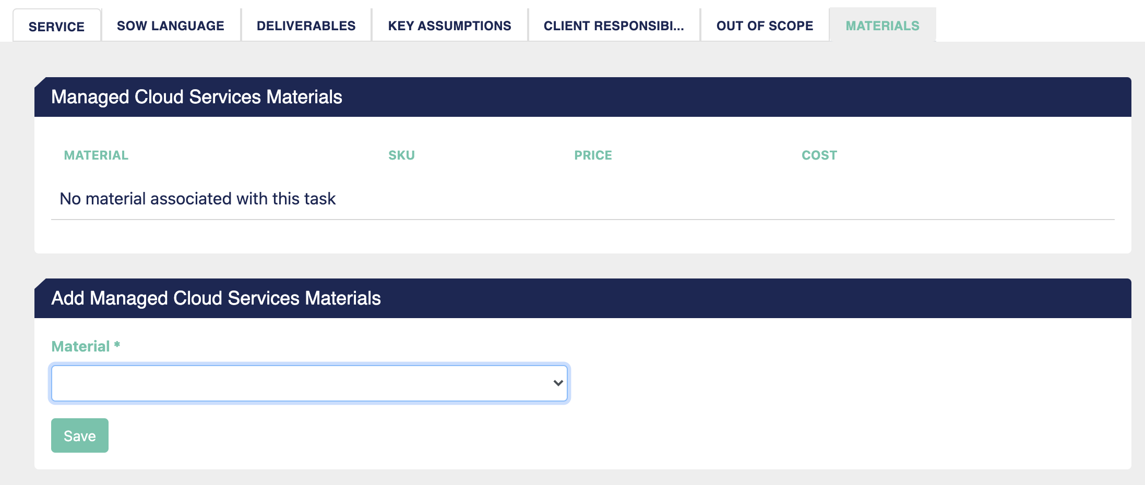The image size is (1145, 485).
Task: Click the Managed Cloud Services Materials heading
Action: pos(197,97)
